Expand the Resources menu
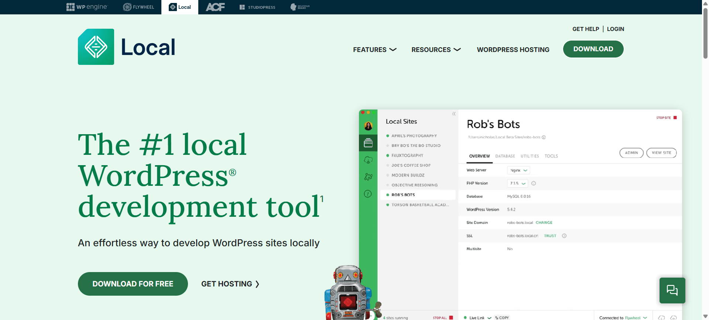Screen dimensions: 709x320 (436, 49)
